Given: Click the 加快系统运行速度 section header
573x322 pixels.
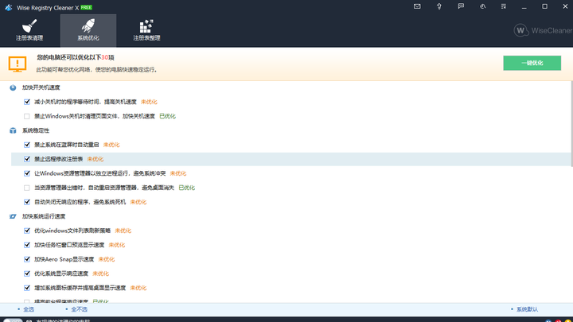Looking at the screenshot, I should coord(44,216).
